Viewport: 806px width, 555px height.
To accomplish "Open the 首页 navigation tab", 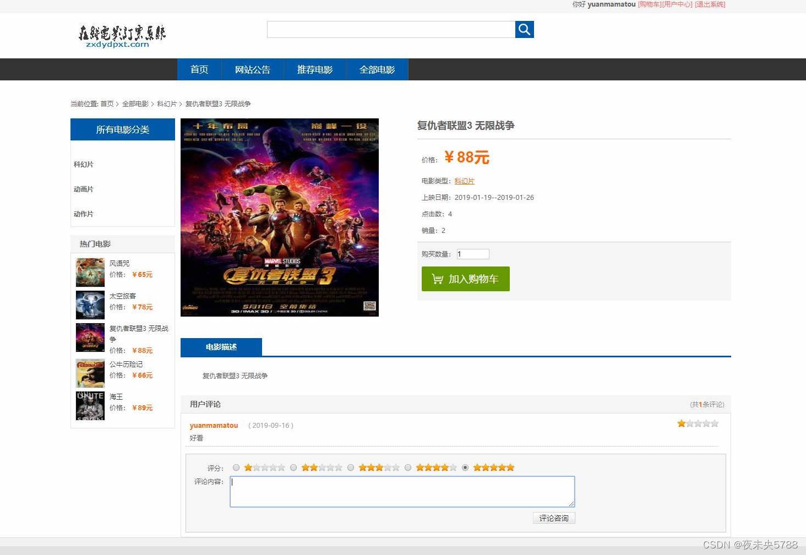I will point(199,69).
